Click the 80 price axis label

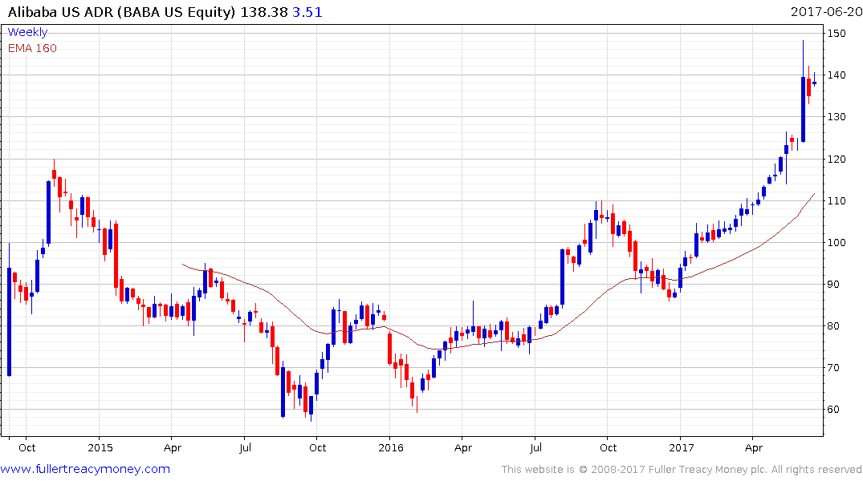834,326
